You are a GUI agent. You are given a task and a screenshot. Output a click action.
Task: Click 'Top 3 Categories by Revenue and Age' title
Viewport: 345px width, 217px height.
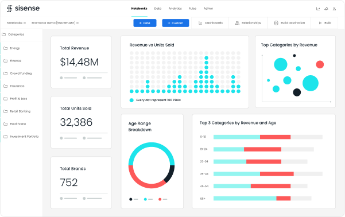(238, 123)
